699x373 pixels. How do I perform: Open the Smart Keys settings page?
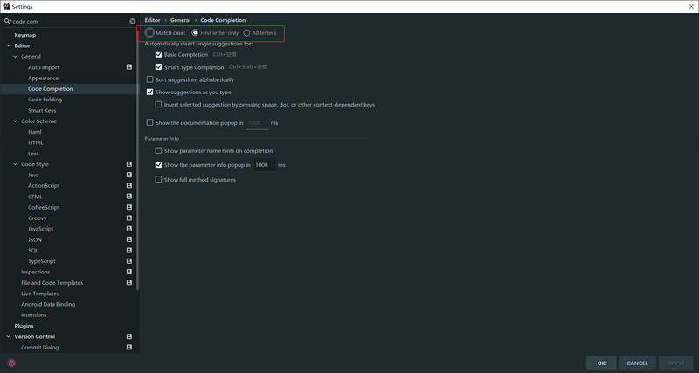(x=42, y=111)
